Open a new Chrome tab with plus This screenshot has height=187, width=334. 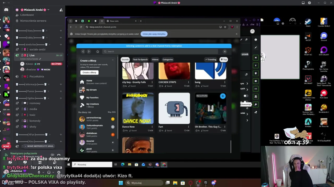click(x=141, y=21)
